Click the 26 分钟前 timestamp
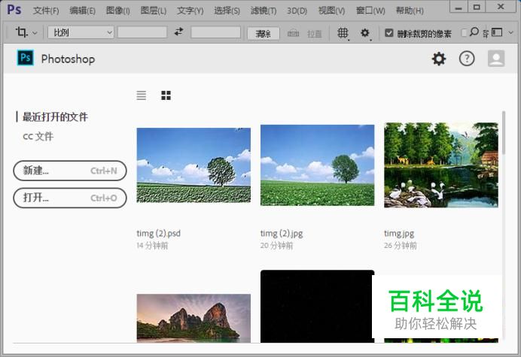The image size is (521, 357). click(401, 246)
